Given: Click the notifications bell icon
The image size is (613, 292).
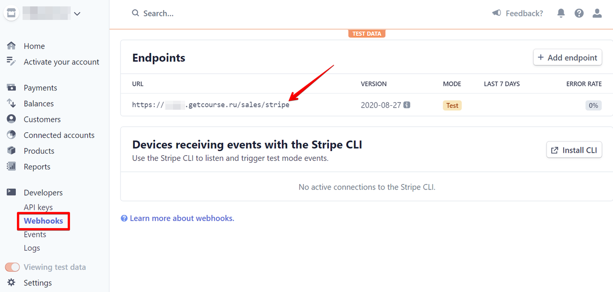Looking at the screenshot, I should click(561, 13).
